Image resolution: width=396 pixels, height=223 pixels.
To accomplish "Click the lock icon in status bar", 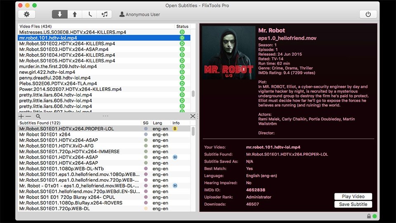I will tap(369, 216).
